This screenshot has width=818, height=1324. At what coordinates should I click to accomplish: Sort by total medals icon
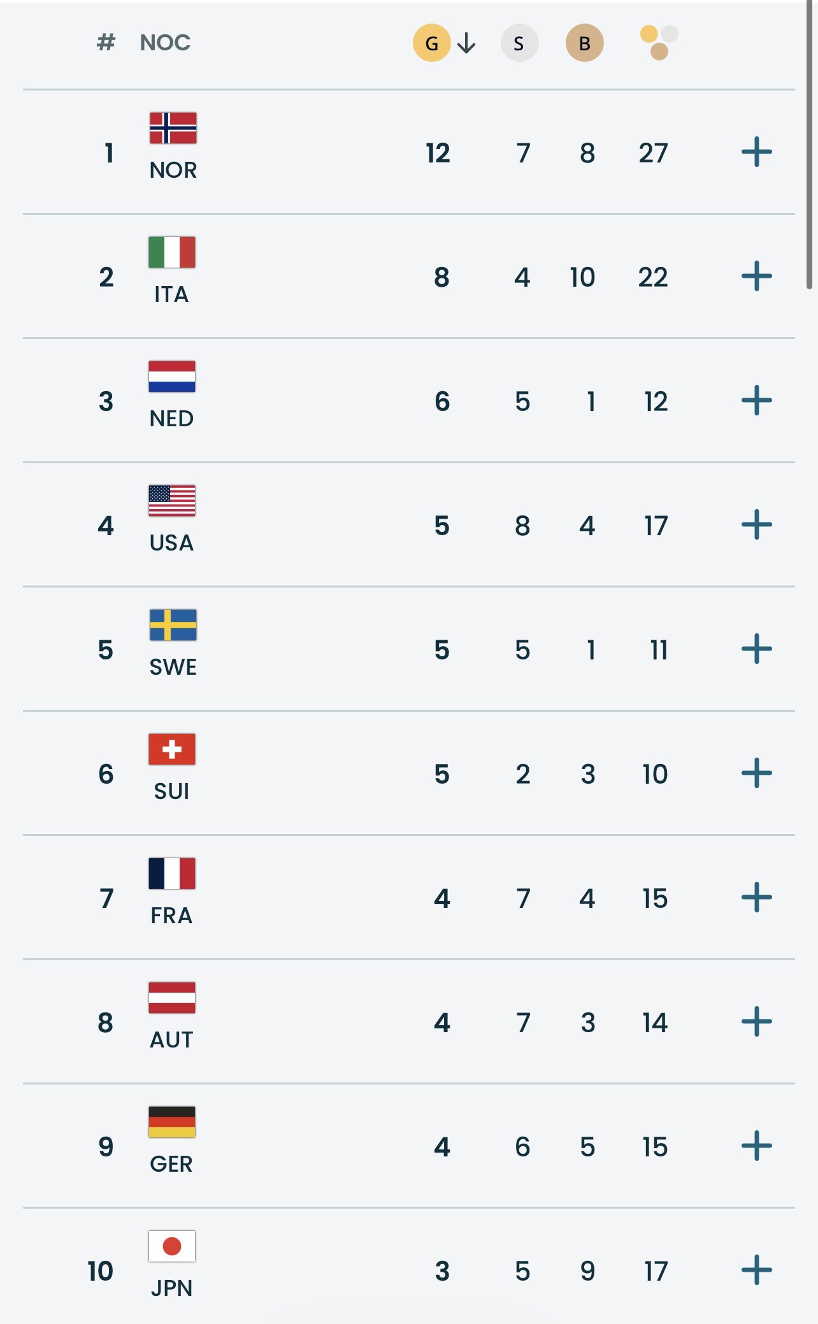pyautogui.click(x=659, y=43)
